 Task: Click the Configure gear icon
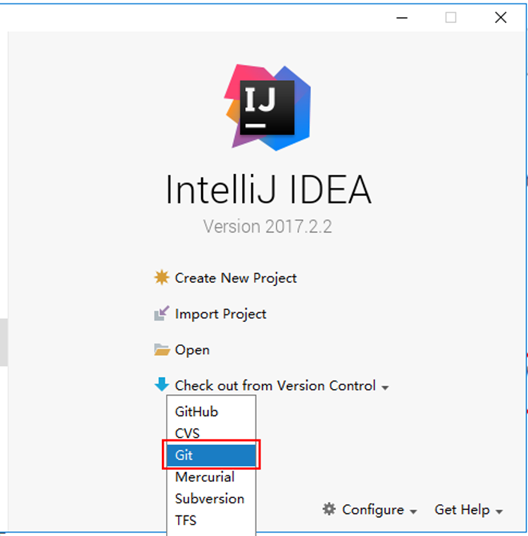[329, 509]
